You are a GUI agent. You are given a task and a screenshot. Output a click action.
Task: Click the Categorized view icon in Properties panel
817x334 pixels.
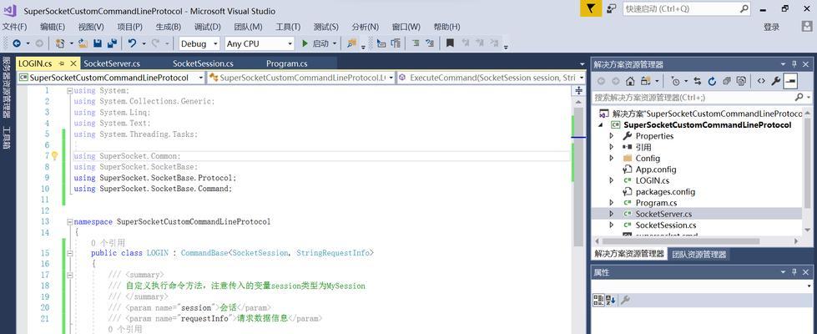(x=598, y=300)
